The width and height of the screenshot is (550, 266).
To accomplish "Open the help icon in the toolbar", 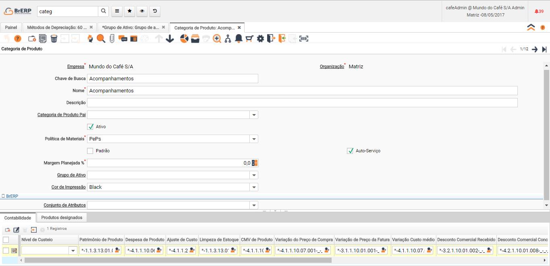I will click(17, 39).
